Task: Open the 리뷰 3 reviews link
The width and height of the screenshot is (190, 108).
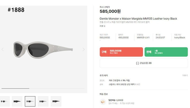Action: [x=102, y=26]
